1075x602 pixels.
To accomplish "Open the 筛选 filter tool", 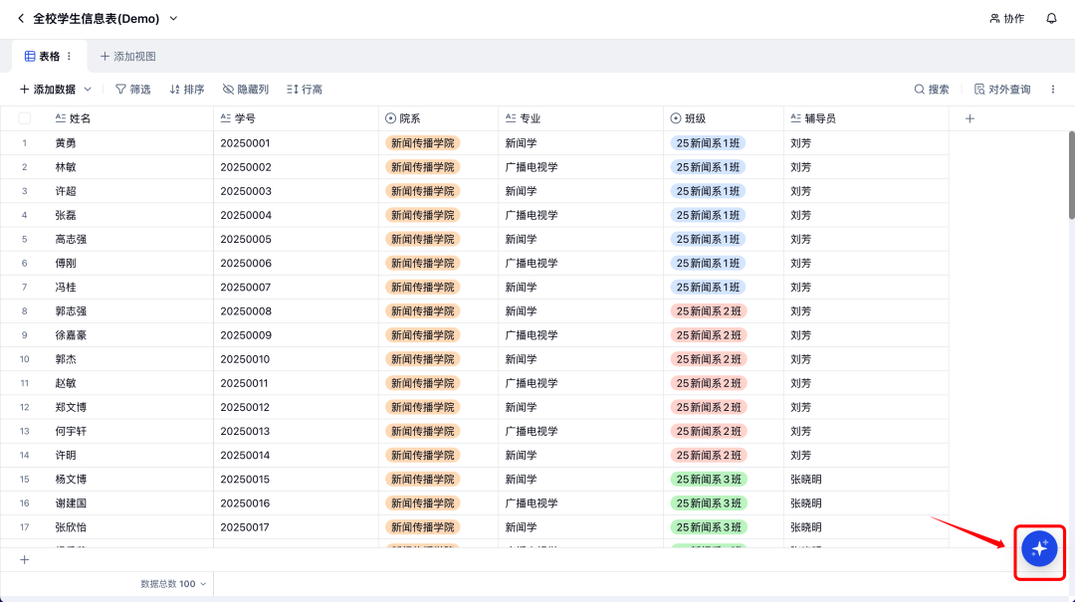I will pos(133,90).
